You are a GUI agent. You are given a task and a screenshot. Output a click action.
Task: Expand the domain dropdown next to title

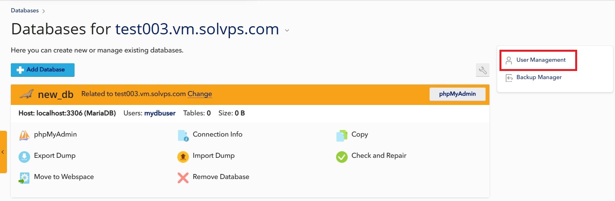point(287,30)
